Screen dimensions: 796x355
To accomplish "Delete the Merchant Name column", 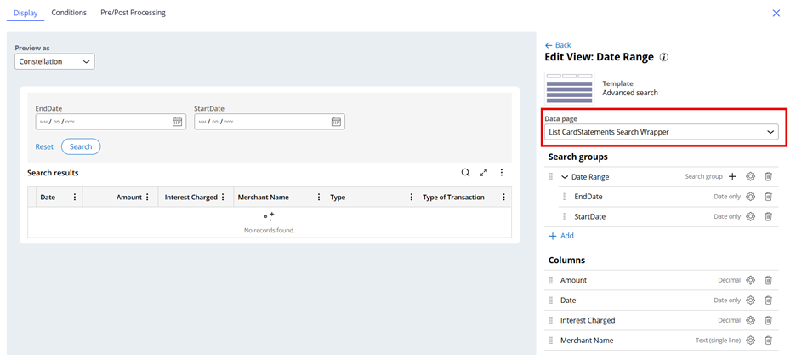I will pyautogui.click(x=769, y=341).
